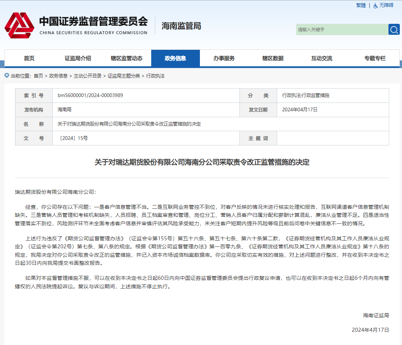The image size is (402, 345).
Task: Click the 中国证券监督管理委员会 title text
Action: point(94,21)
